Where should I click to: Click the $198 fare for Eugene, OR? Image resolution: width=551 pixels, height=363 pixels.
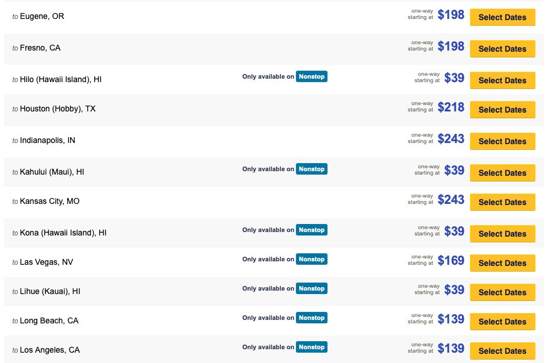(451, 15)
